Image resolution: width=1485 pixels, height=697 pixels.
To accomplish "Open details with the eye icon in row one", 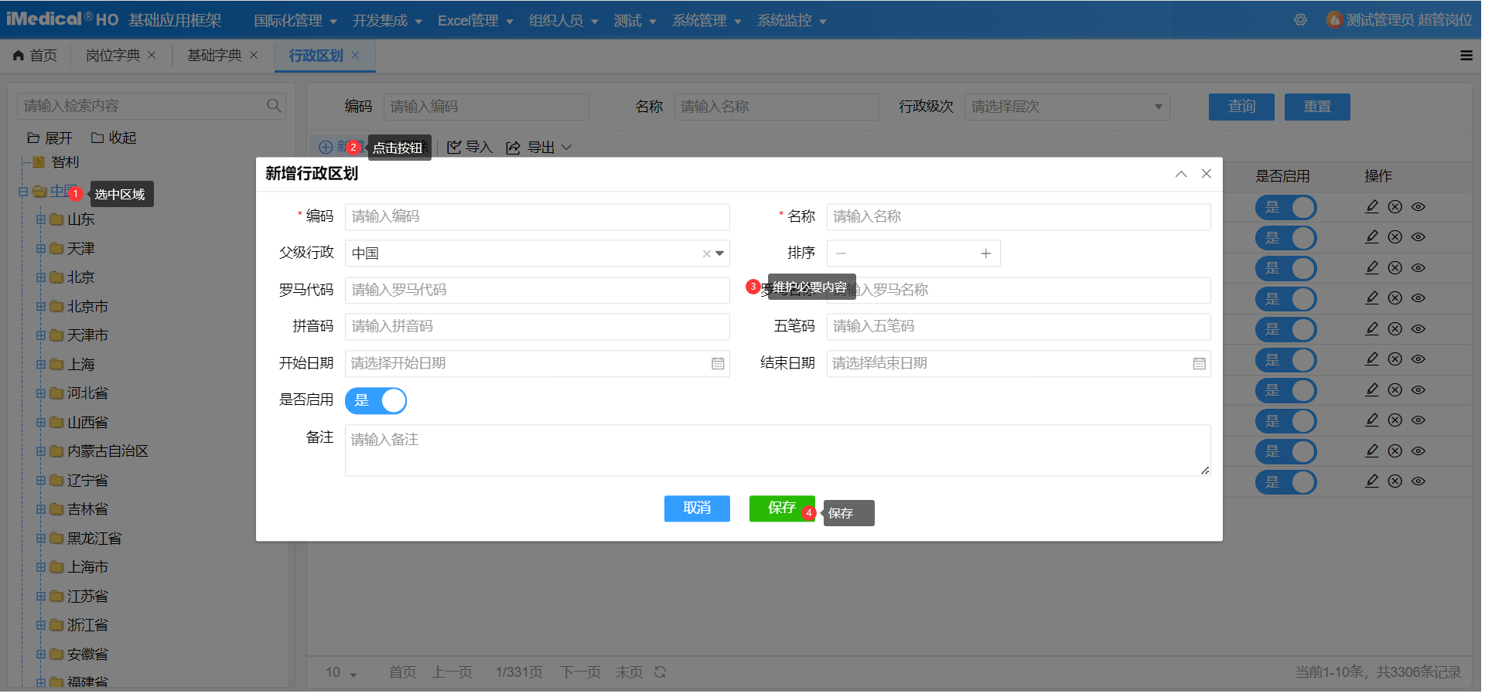I will pyautogui.click(x=1418, y=206).
